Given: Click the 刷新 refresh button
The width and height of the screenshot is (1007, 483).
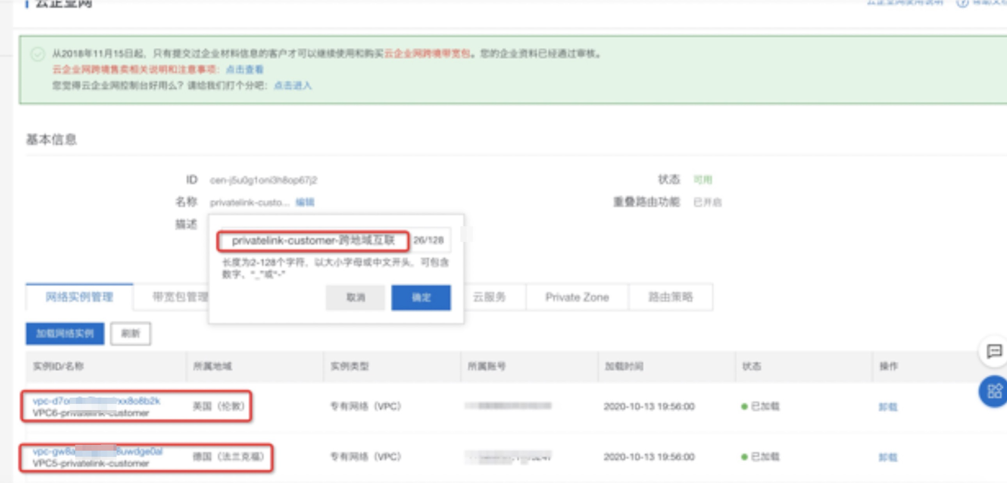Looking at the screenshot, I should point(130,333).
